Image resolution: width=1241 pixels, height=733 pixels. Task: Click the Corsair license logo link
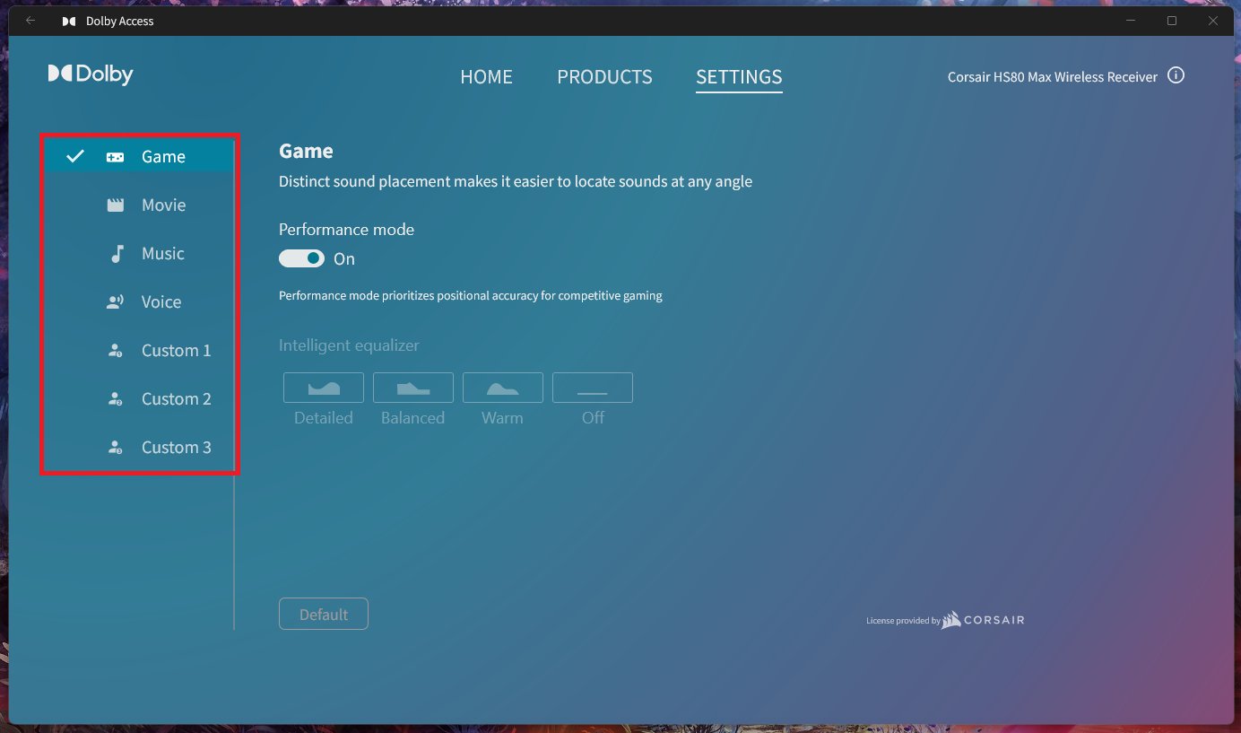click(982, 620)
